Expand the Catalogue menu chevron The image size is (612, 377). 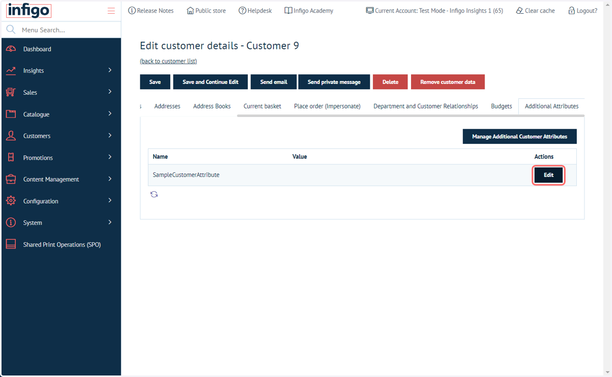pyautogui.click(x=110, y=114)
